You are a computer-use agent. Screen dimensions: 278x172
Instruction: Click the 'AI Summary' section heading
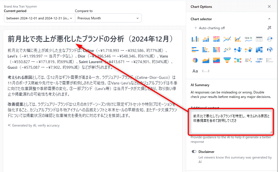pos(200,85)
